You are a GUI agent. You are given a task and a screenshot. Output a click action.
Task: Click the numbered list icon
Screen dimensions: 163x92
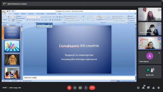(x=54, y=17)
